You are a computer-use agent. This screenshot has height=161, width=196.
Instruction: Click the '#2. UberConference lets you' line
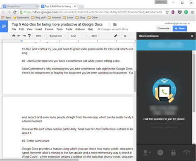pyautogui.click(x=71, y=61)
